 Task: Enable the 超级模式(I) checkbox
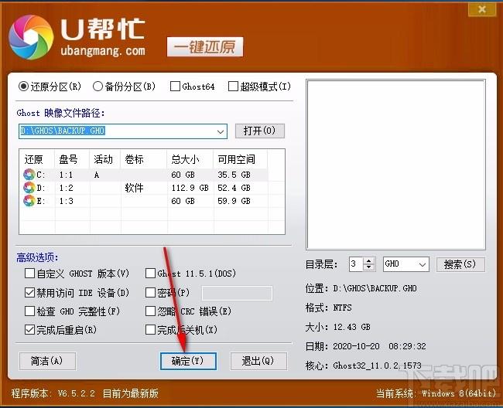(x=233, y=86)
